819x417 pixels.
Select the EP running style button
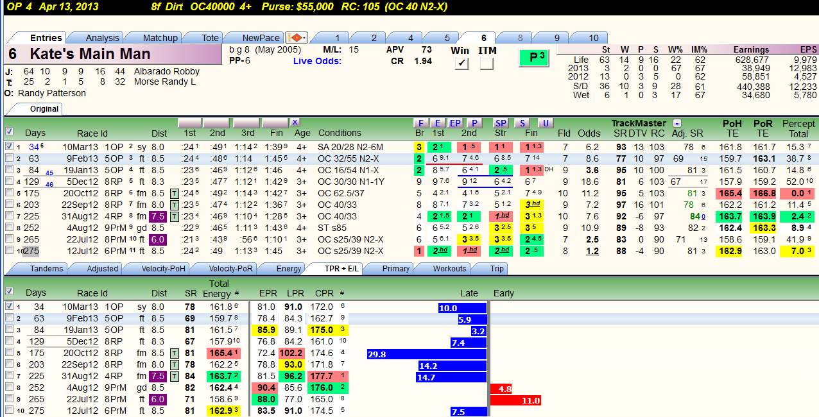pyautogui.click(x=455, y=123)
